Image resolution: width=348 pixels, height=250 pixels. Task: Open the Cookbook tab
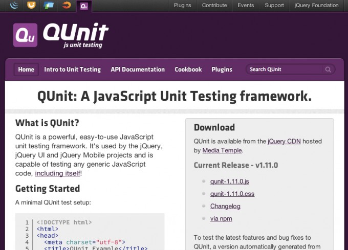188,70
